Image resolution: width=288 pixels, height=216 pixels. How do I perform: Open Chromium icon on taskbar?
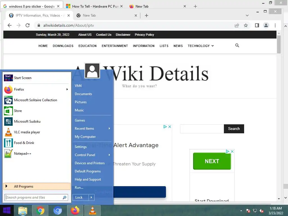57,210
